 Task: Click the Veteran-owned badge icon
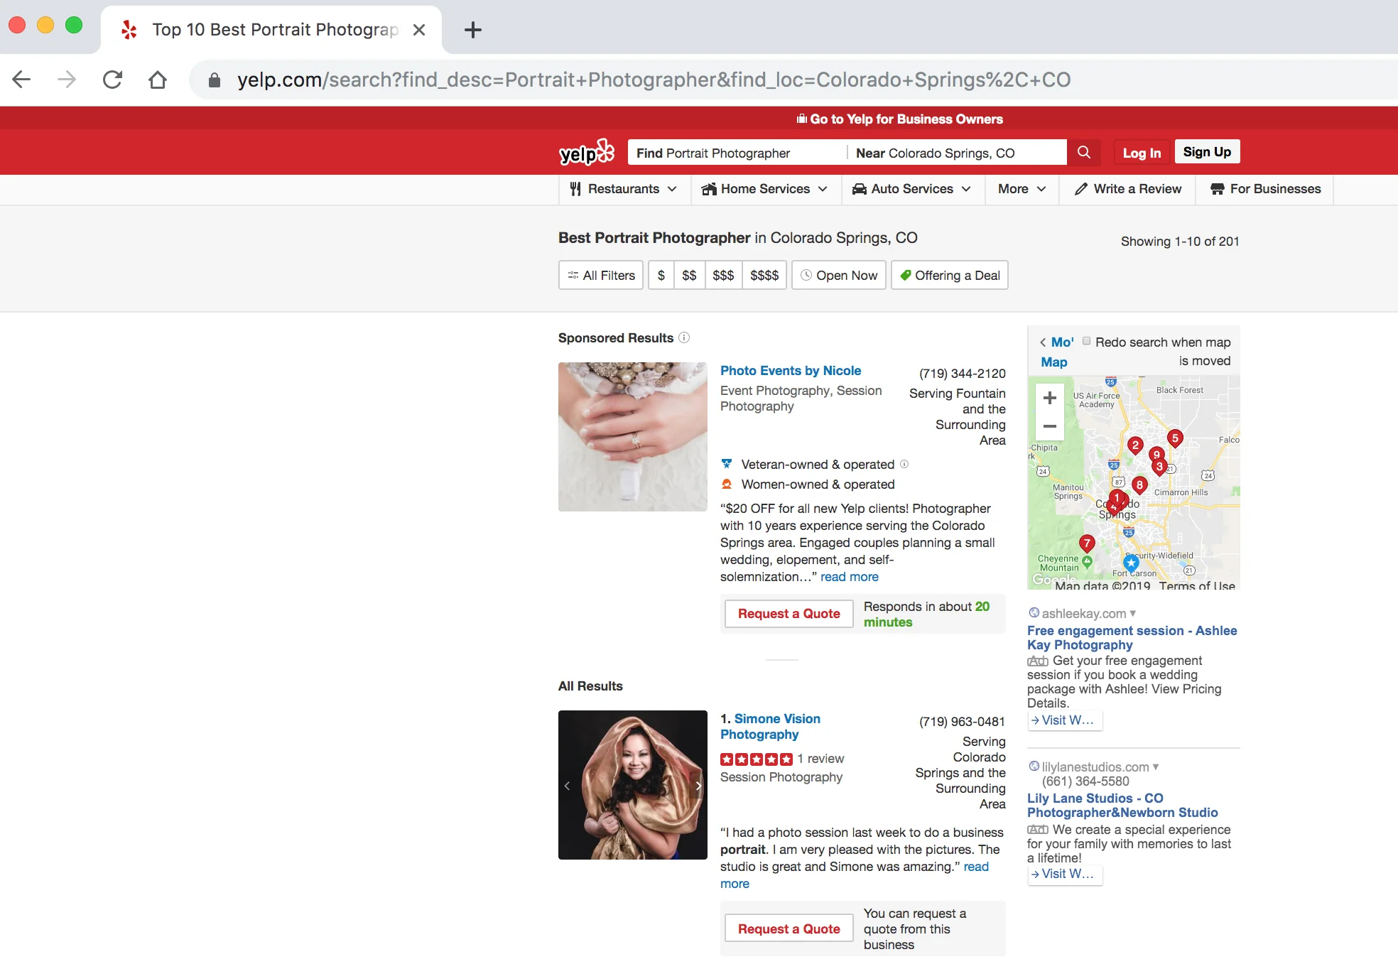point(727,464)
